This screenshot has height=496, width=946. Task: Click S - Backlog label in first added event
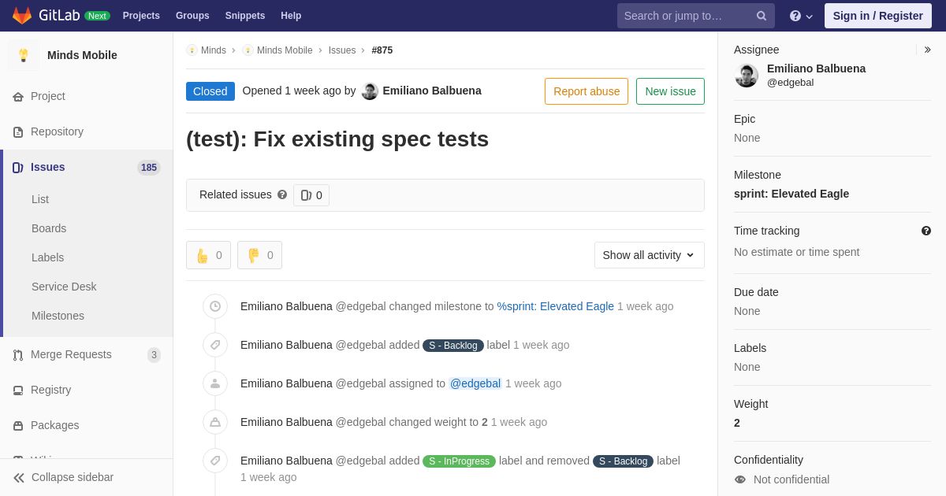[453, 346]
